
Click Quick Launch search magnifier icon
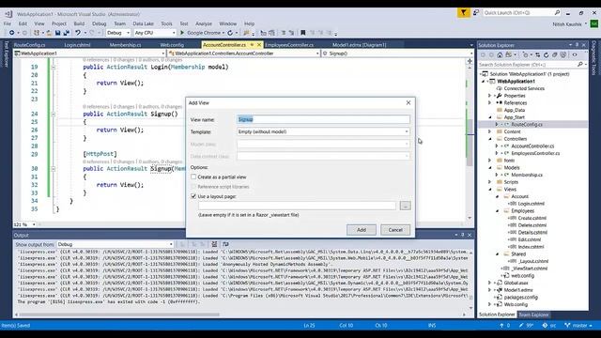point(557,12)
